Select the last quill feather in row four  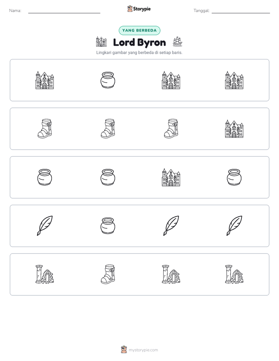(234, 226)
